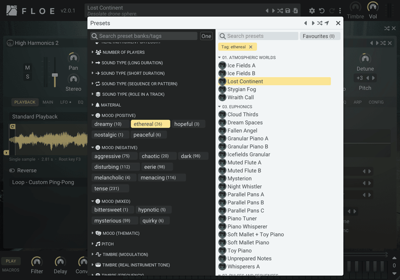The height and width of the screenshot is (280, 400).
Task: Click the save preset floppy icon
Action: tap(288, 10)
